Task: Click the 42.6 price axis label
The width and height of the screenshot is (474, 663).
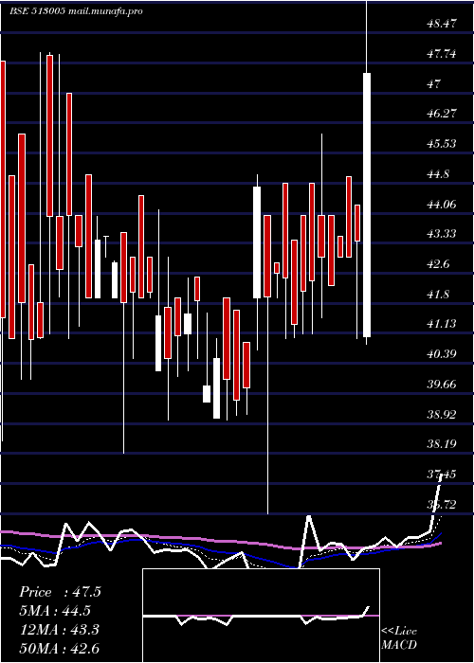Action: coord(438,264)
